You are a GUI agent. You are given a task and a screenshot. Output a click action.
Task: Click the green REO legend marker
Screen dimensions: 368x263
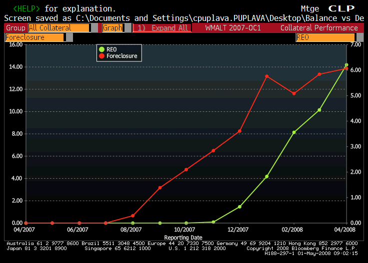[x=102, y=49]
